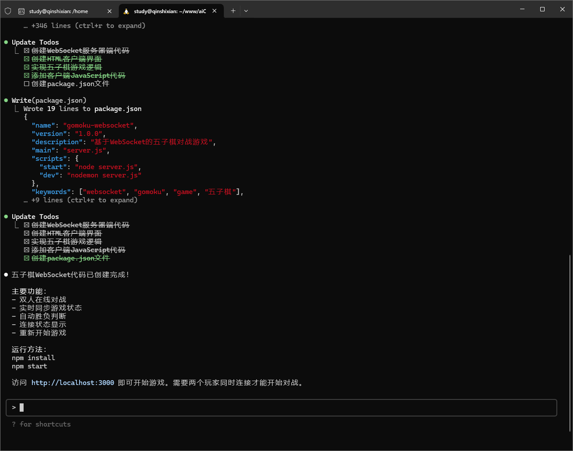Viewport: 573px width, 451px height.
Task: Click the shield icon in the title bar
Action: tap(8, 11)
